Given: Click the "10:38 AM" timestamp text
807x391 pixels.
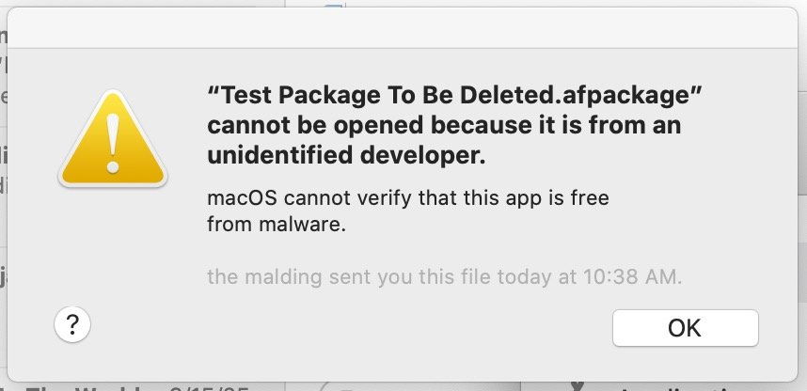Looking at the screenshot, I should (x=631, y=277).
